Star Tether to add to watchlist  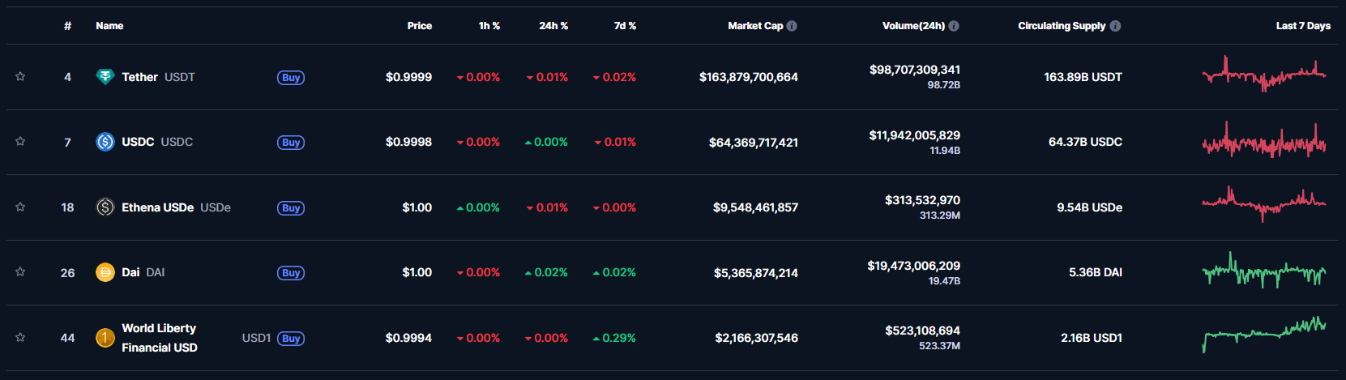click(20, 76)
